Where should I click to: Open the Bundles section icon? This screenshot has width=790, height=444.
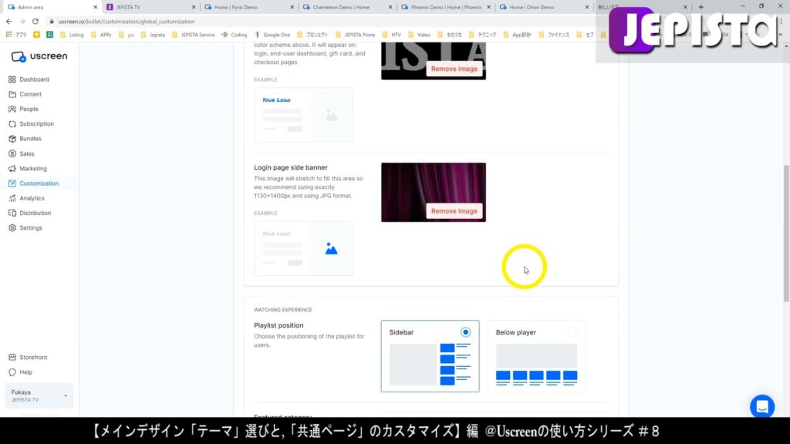[12, 139]
